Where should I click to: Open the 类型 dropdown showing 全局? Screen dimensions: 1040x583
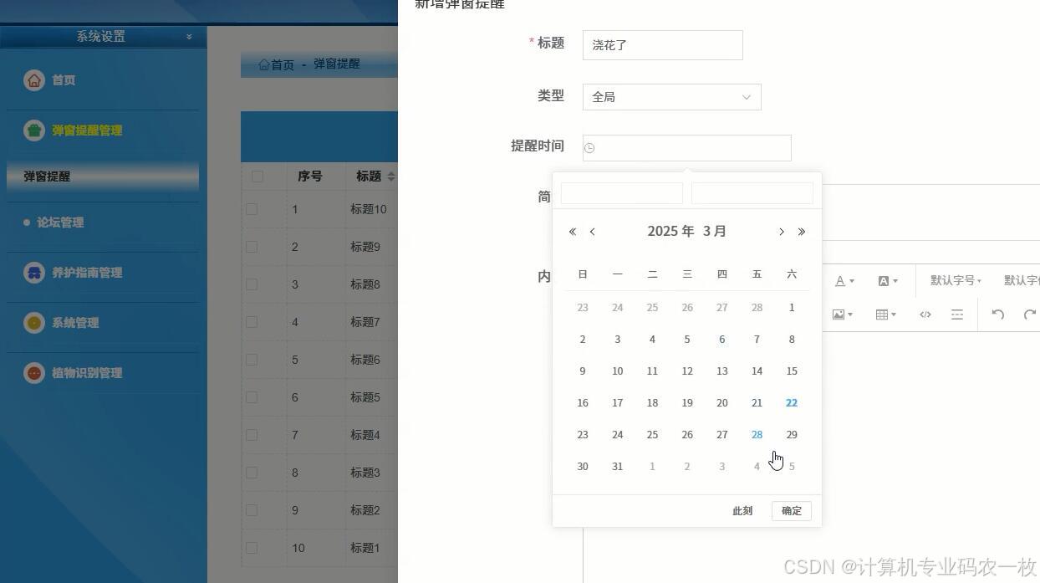[671, 97]
